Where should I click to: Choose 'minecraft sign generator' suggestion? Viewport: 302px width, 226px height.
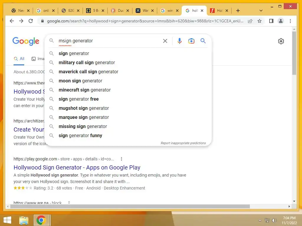click(x=128, y=90)
